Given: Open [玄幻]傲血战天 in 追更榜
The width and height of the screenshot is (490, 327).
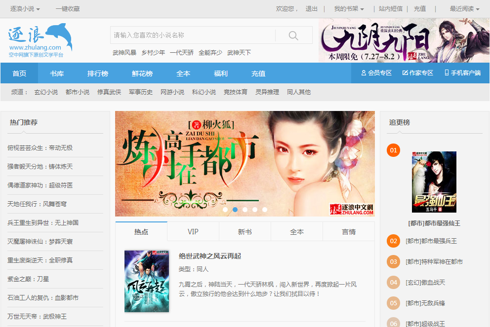Looking at the screenshot, I should tap(425, 283).
